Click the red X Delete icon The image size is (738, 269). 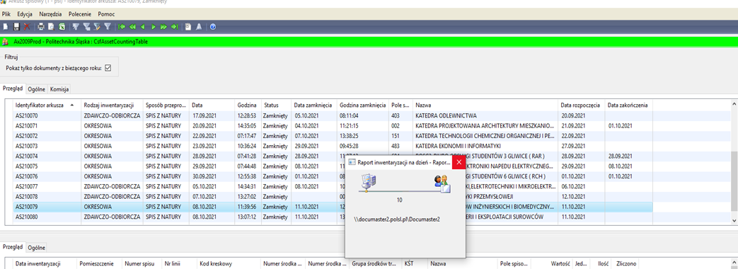[27, 27]
